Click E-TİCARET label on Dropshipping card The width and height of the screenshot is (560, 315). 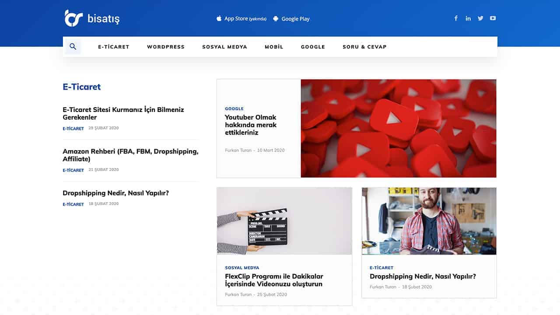381,267
